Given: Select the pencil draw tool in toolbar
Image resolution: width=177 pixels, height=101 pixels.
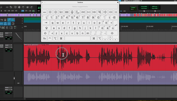Looking at the screenshot, I should click(31, 7).
